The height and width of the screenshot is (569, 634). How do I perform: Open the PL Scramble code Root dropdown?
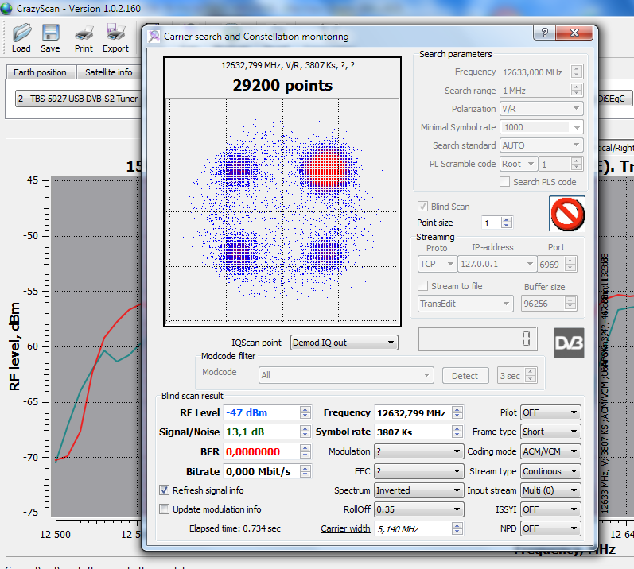[519, 164]
